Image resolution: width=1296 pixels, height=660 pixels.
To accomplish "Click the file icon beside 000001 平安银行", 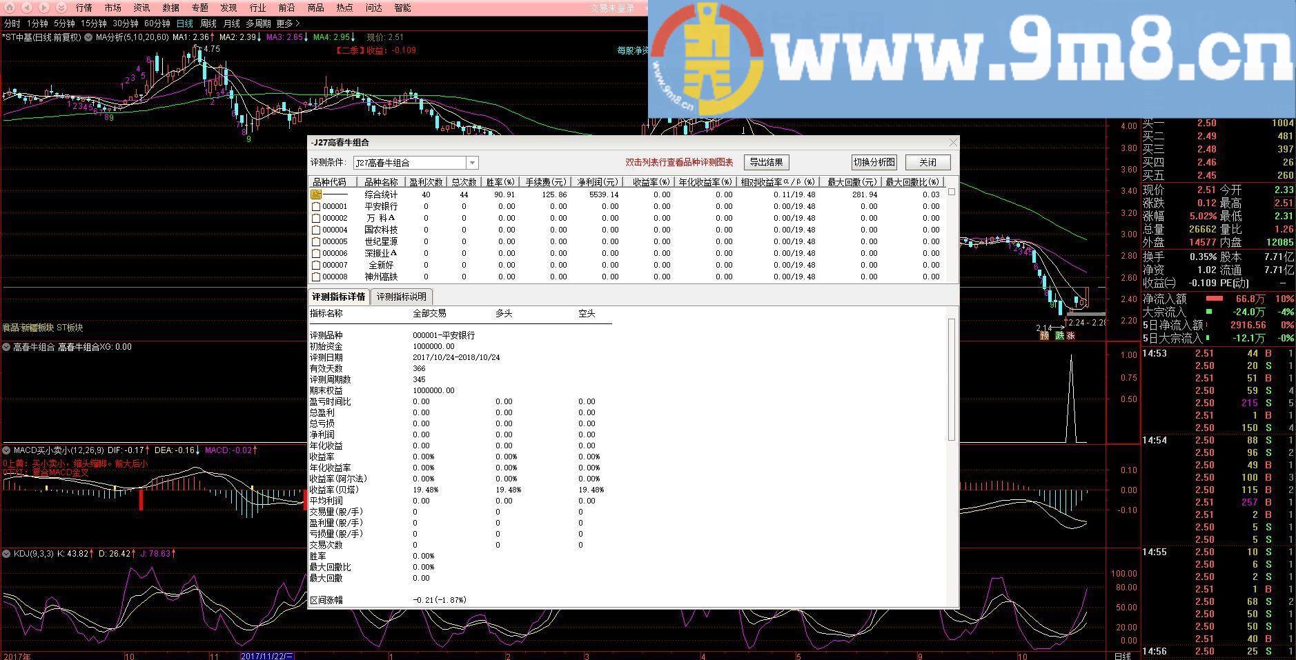I will (316, 206).
